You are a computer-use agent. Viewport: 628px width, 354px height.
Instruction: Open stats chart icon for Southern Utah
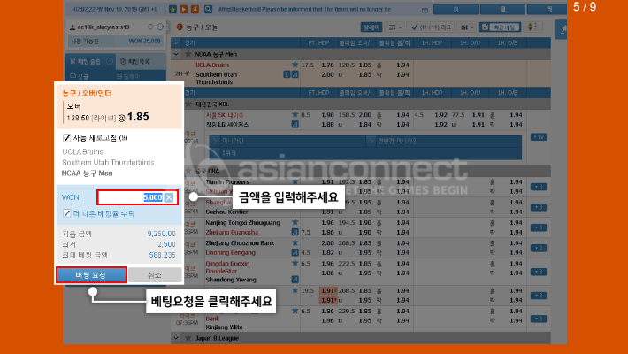[295, 74]
